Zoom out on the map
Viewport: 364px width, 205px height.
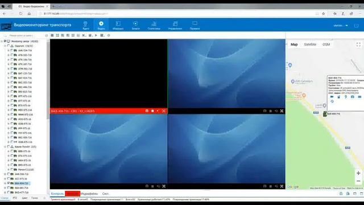358,181
